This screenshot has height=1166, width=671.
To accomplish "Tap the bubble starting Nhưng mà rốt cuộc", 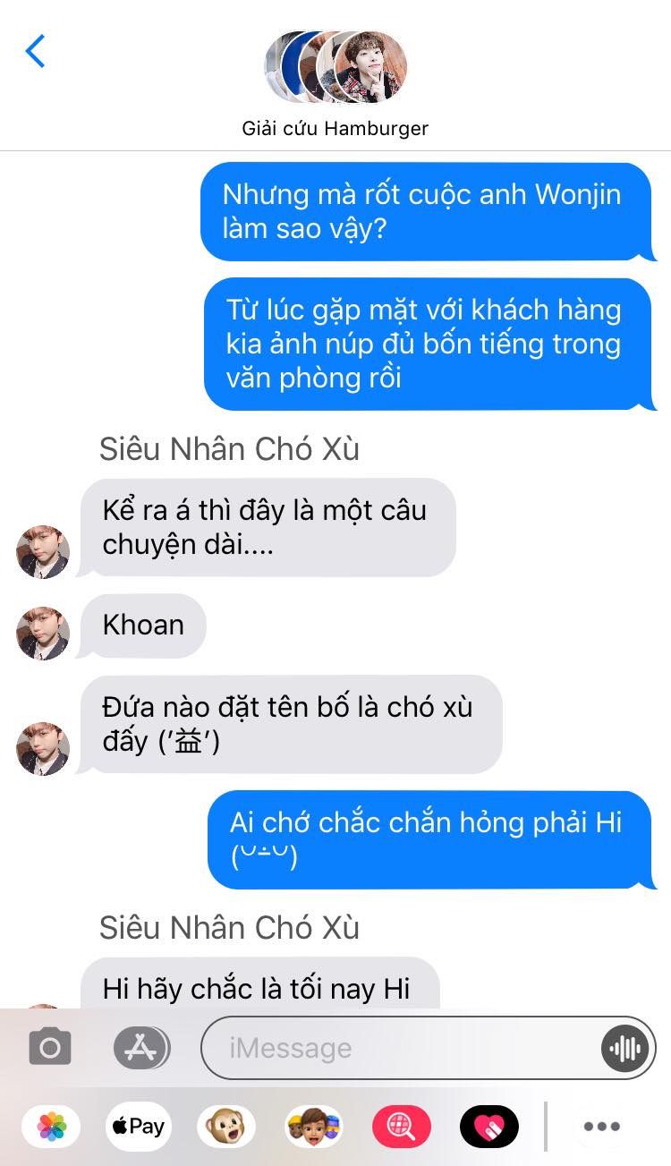I will click(428, 212).
